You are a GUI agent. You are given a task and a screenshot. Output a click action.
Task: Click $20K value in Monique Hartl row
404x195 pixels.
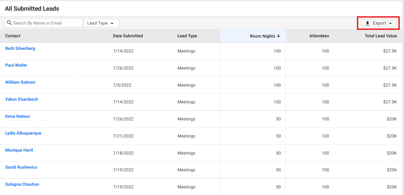pyautogui.click(x=392, y=153)
